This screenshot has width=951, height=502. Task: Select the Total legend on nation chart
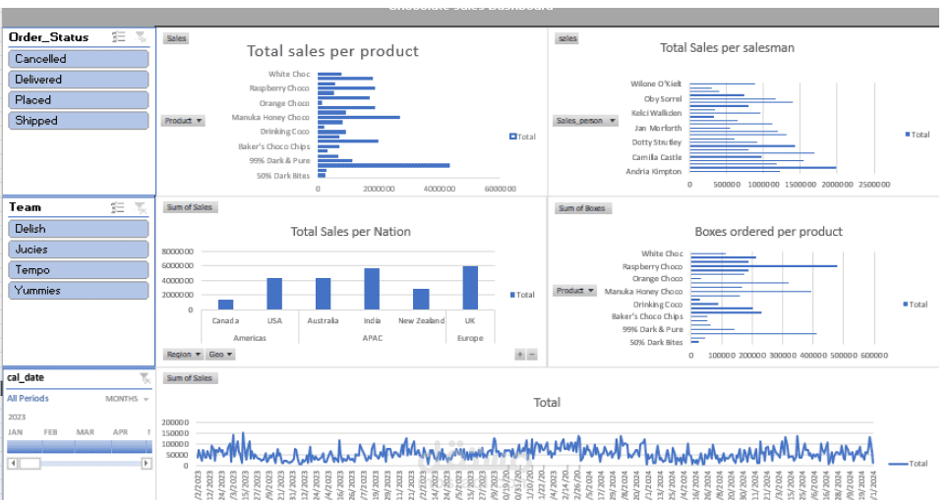(522, 295)
